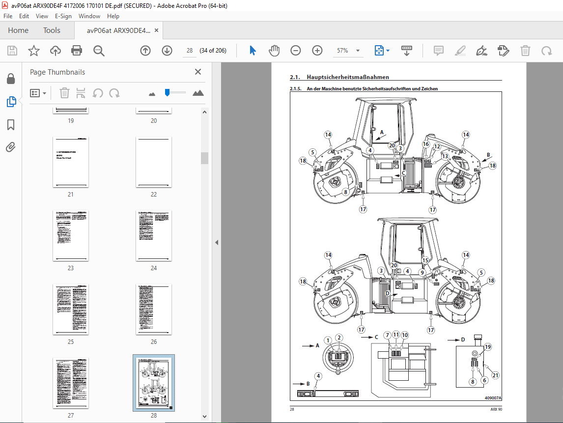Click the upload to cloud icon
Image resolution: width=563 pixels, height=423 pixels.
click(x=56, y=51)
